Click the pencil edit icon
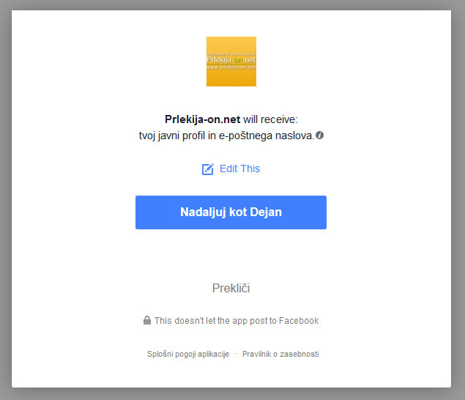The width and height of the screenshot is (465, 400). (x=207, y=169)
